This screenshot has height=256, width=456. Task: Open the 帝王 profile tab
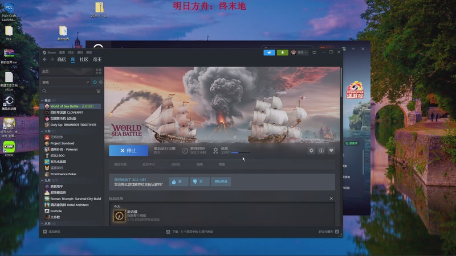pyautogui.click(x=97, y=59)
